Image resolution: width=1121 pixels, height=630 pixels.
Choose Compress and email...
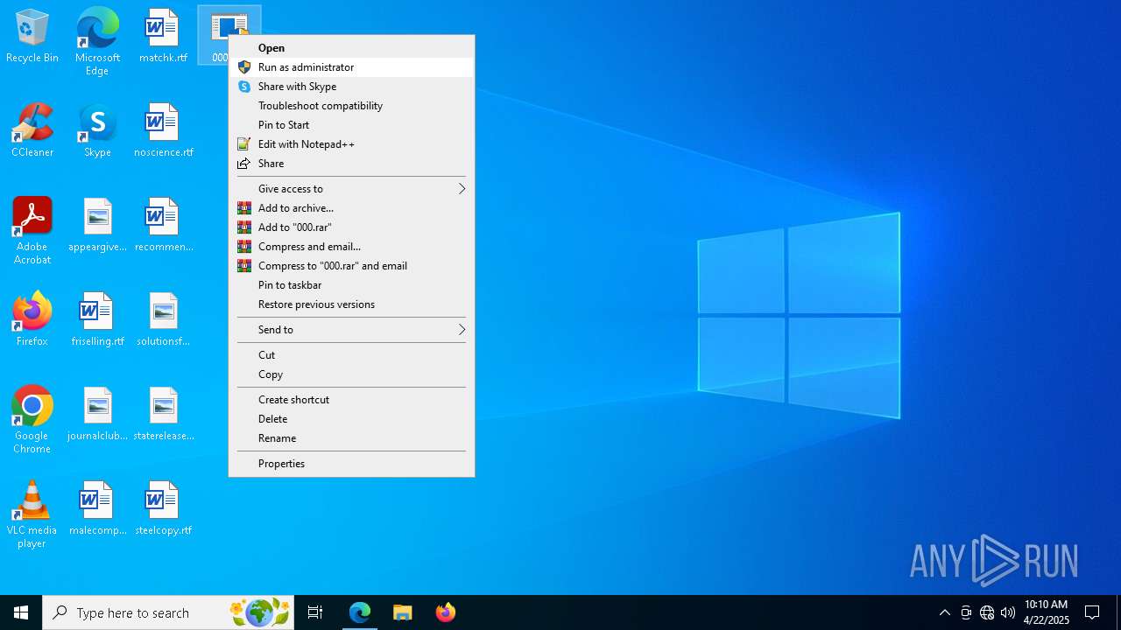coord(351,247)
